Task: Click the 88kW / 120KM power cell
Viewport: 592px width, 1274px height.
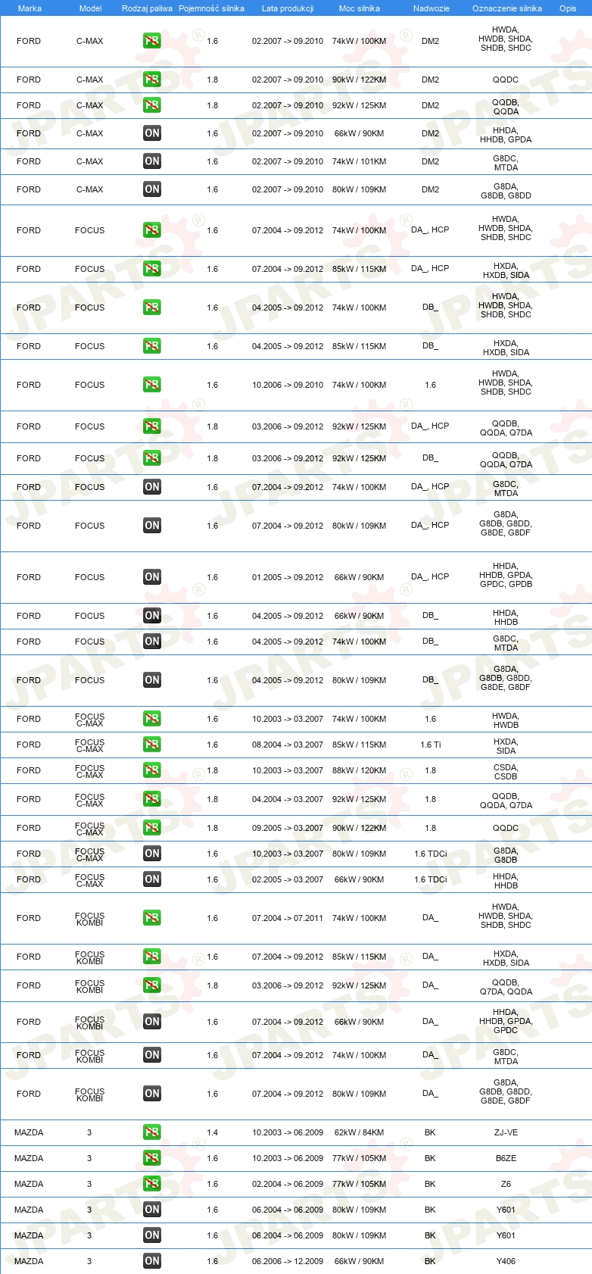Action: click(x=359, y=770)
